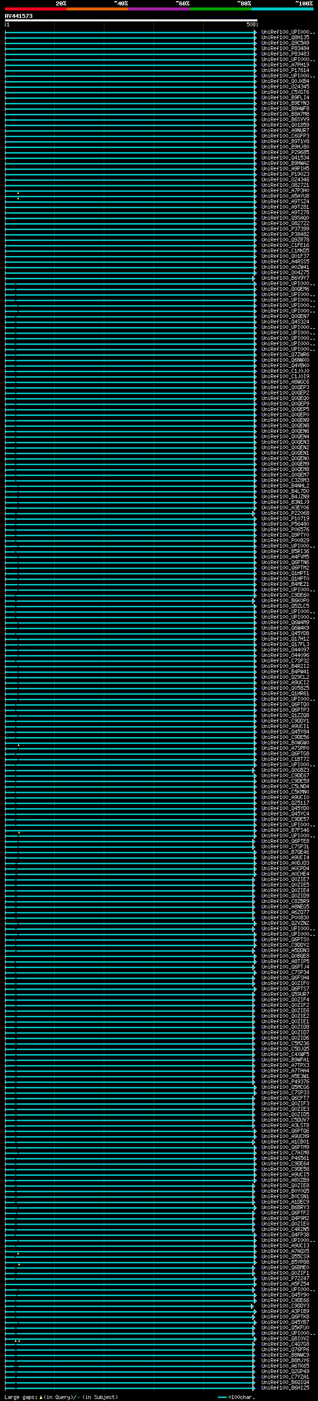Click label UniRef100_P37399
Viewport: 318px width, 1401px height.
pyautogui.click(x=285, y=229)
